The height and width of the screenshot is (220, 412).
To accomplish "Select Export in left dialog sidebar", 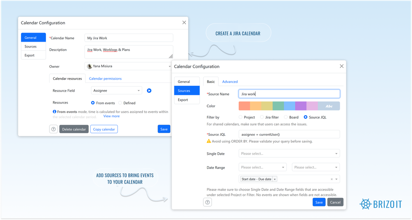I will click(33, 55).
